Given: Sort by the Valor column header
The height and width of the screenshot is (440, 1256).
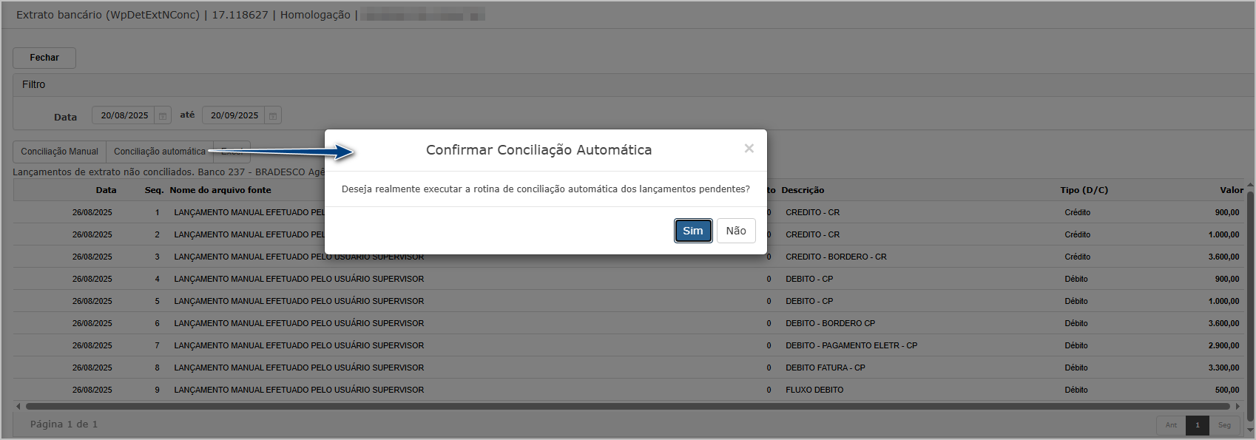Looking at the screenshot, I should coord(1231,190).
